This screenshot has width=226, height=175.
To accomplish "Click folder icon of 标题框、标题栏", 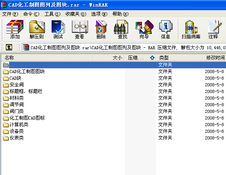I will (6, 91).
